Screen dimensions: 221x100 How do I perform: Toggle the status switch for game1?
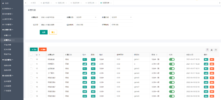click(172, 59)
